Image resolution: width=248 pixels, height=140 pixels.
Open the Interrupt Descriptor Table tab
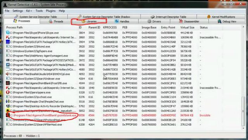[x=169, y=17]
